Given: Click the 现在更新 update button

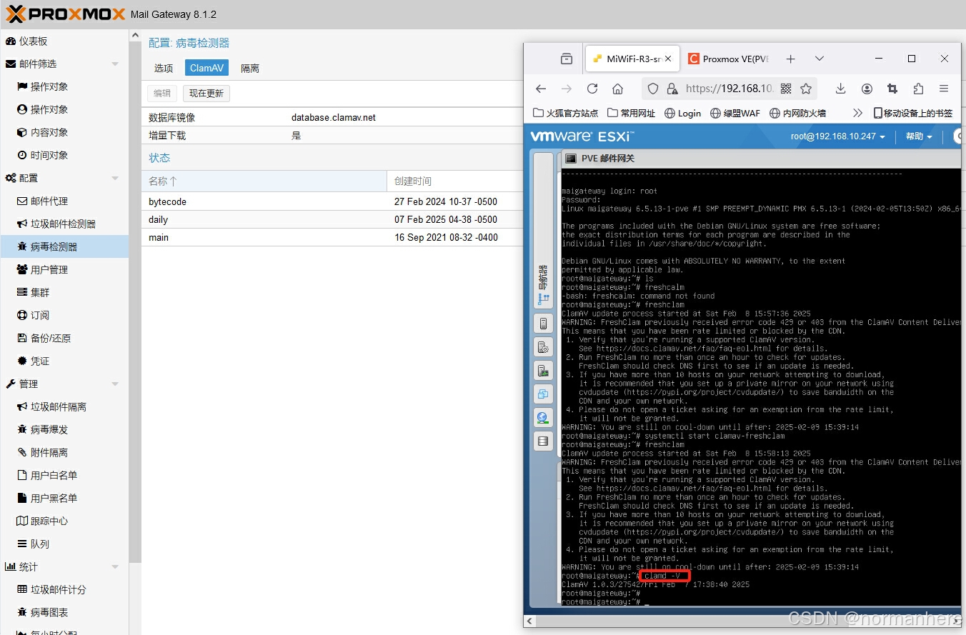Looking at the screenshot, I should 206,93.
